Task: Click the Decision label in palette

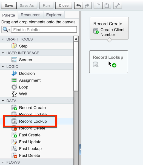Action: 27,73
